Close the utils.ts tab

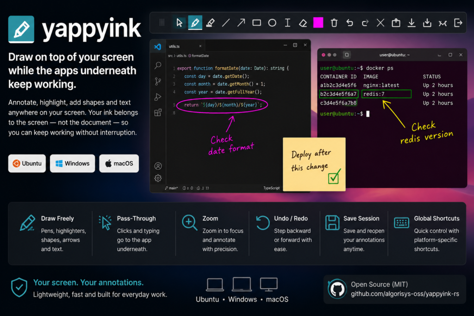(x=200, y=46)
